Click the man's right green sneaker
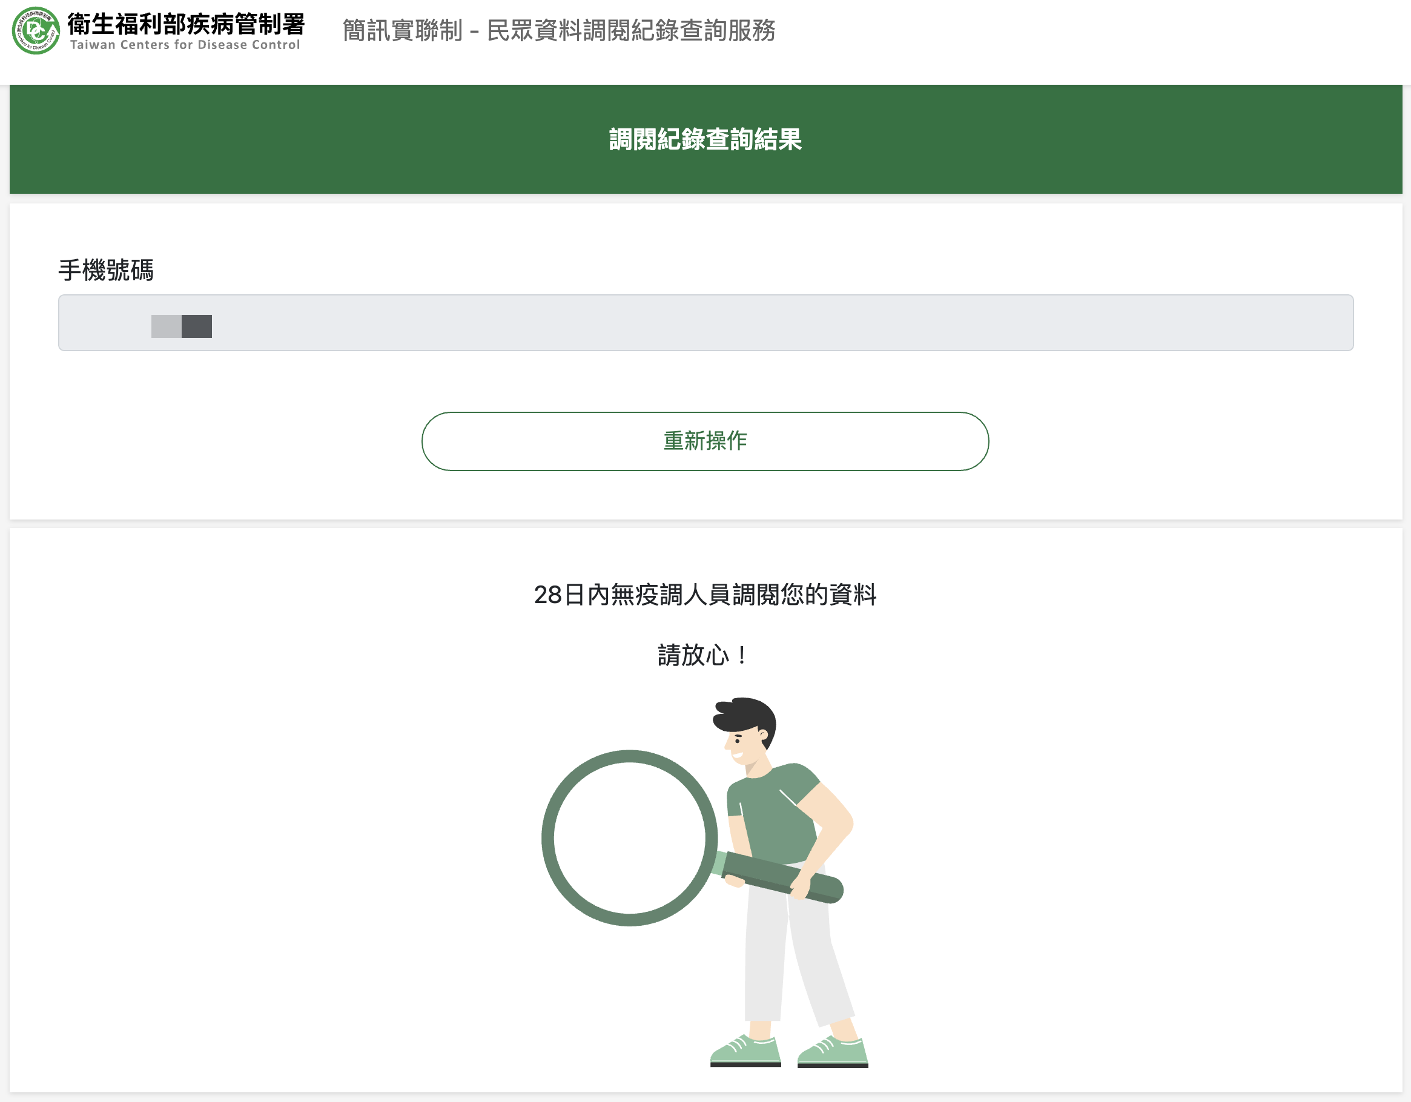 click(833, 1052)
